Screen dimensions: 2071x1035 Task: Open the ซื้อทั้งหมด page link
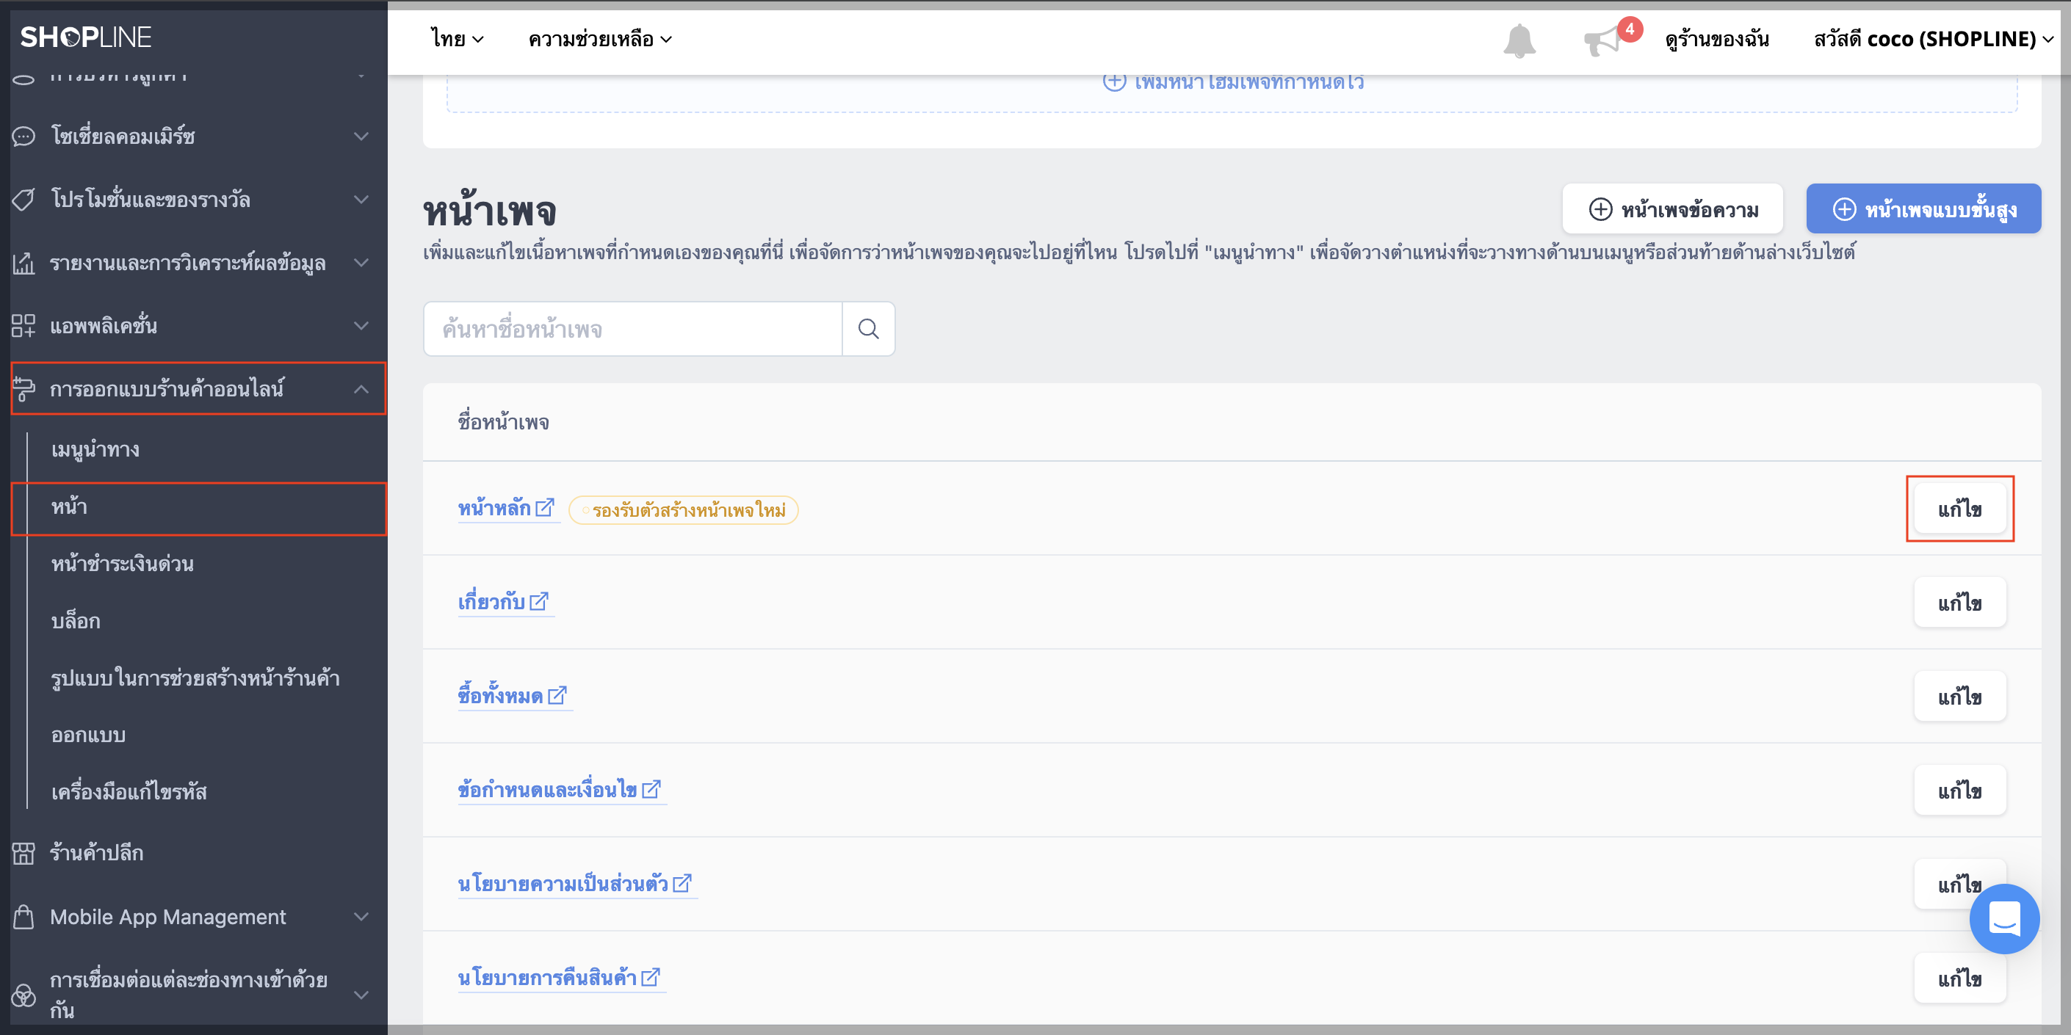point(501,696)
